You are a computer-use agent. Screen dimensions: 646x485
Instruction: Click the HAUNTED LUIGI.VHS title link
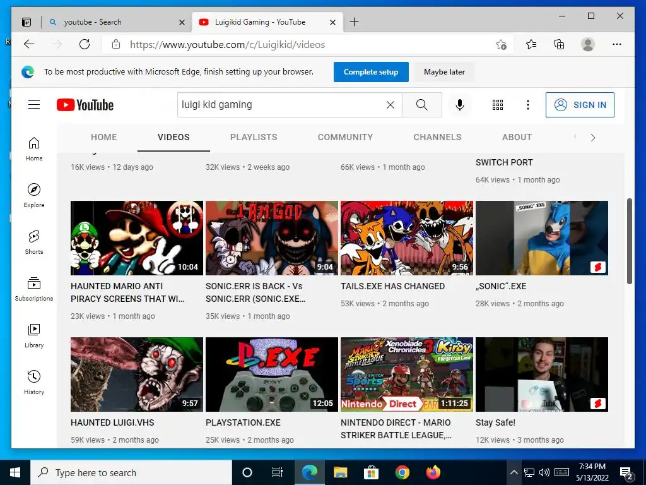click(112, 422)
